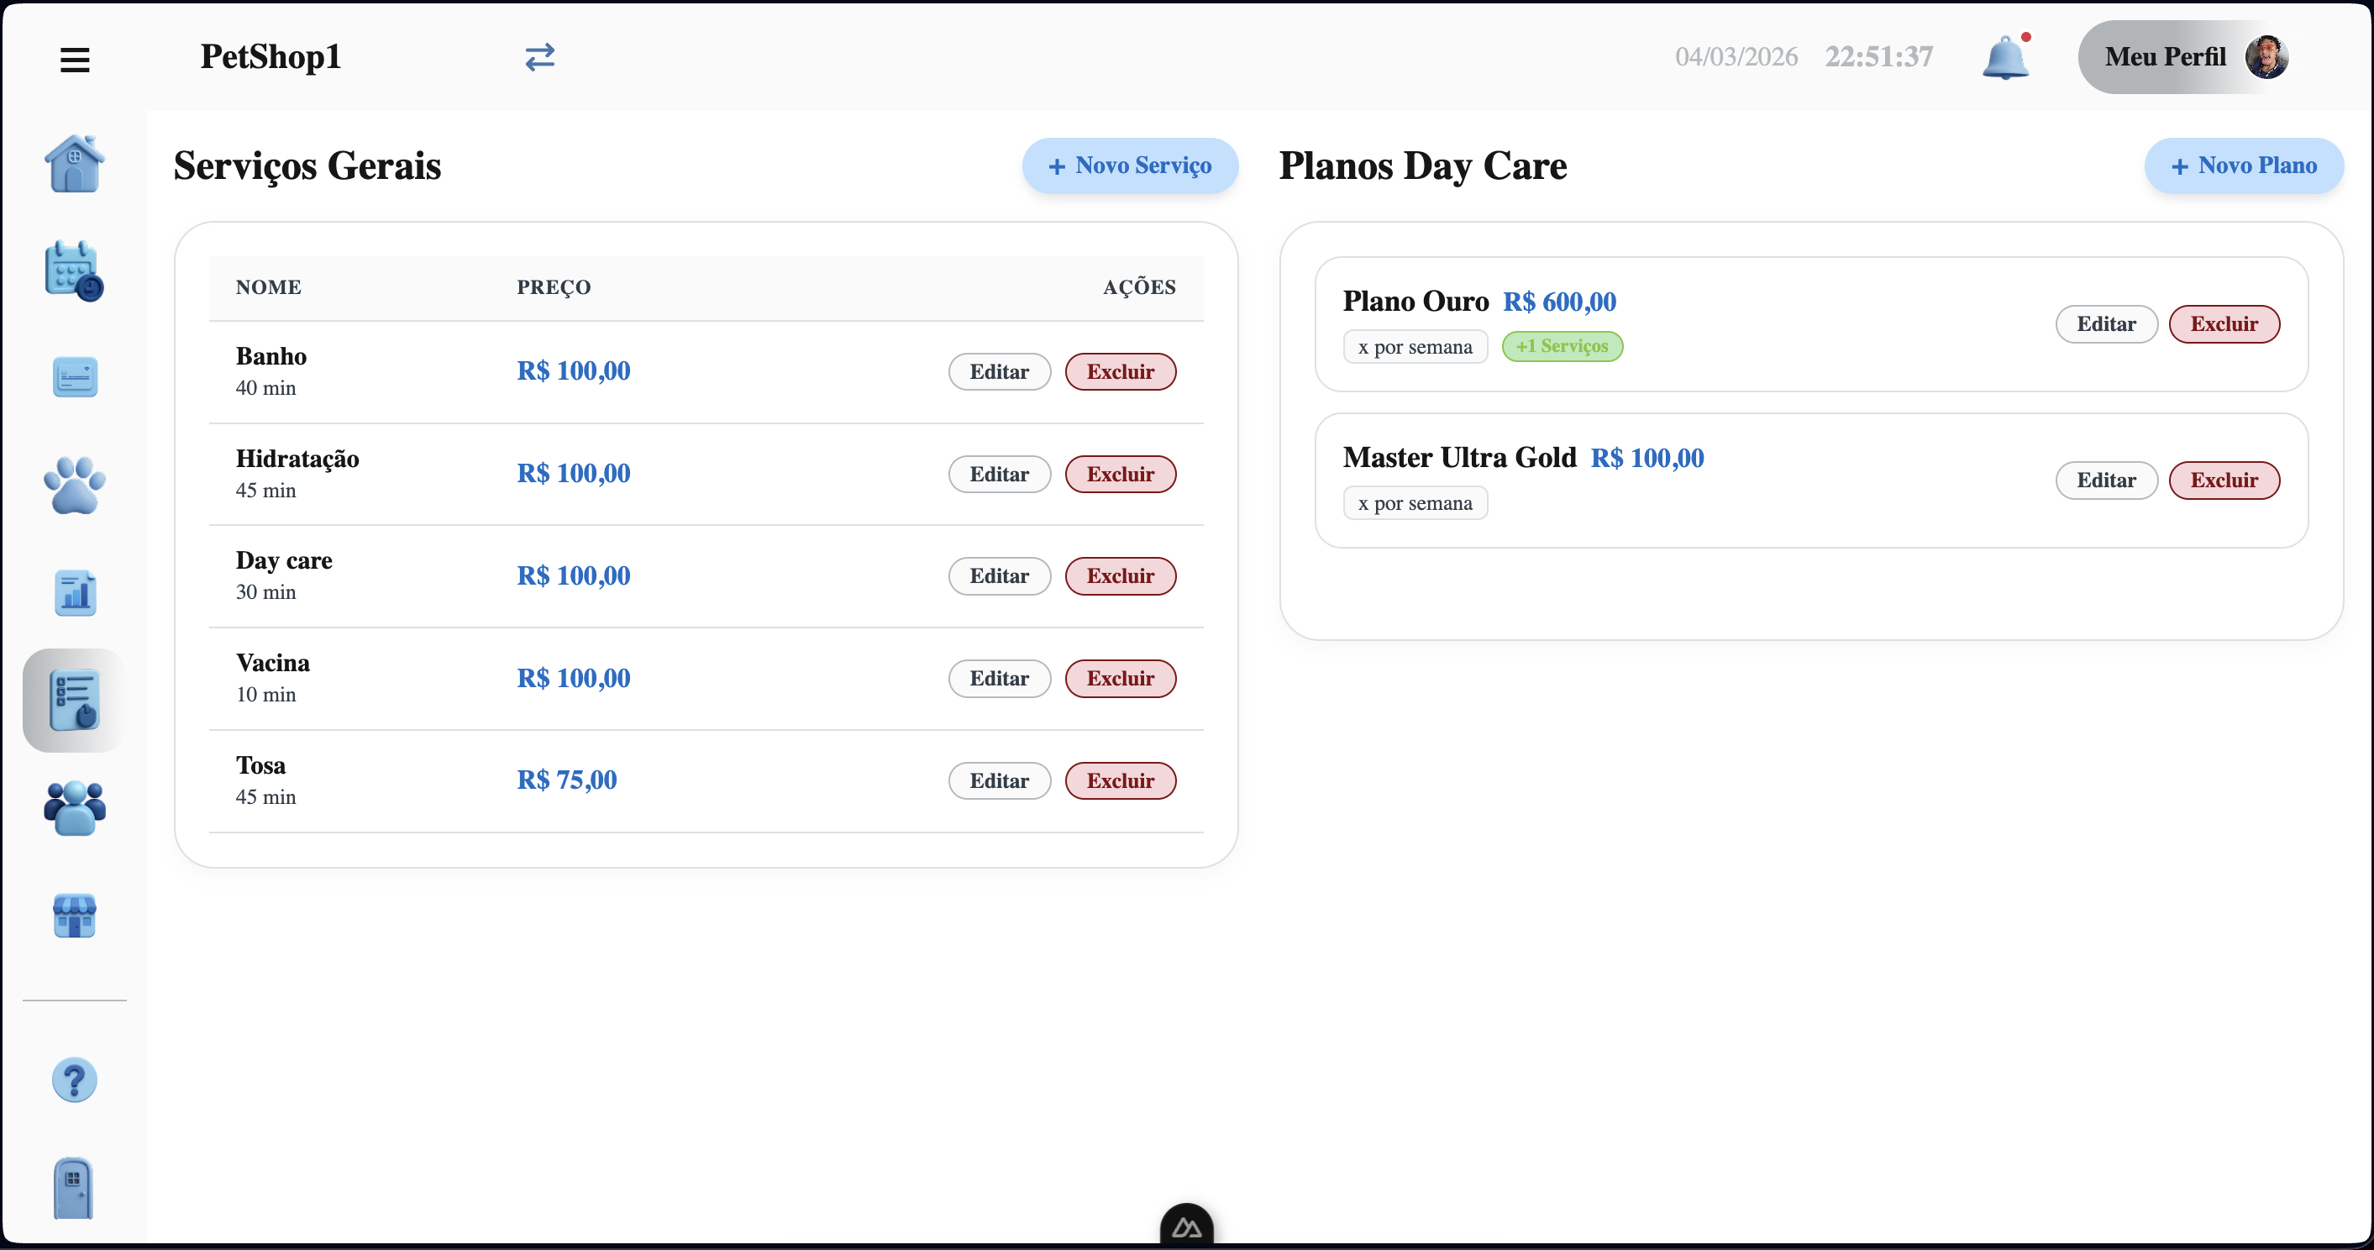Open the hamburger menu
2374x1250 pixels.
coord(75,60)
